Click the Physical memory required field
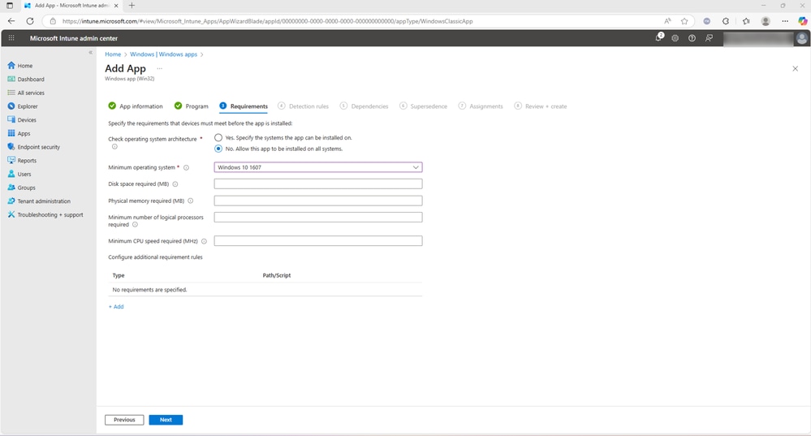 point(318,201)
